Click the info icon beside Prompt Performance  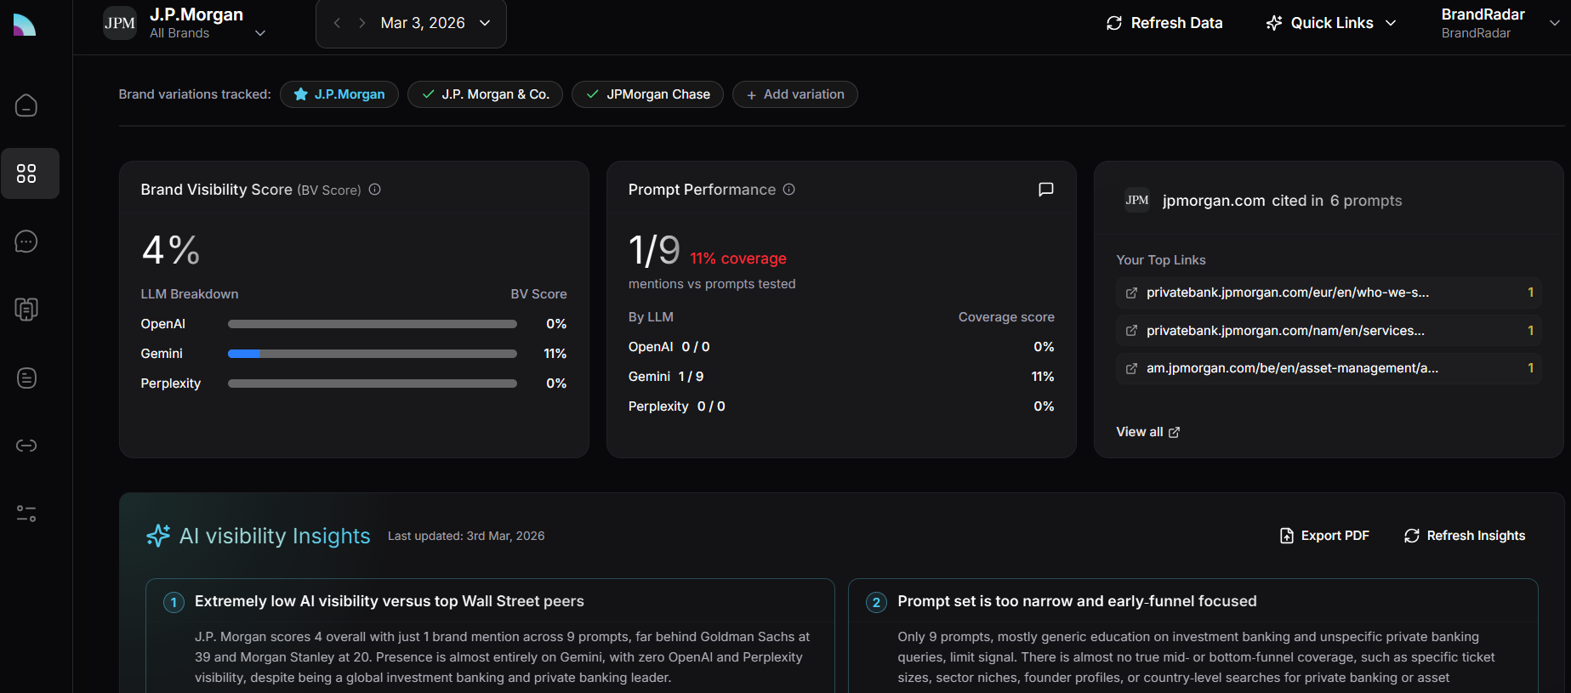pos(789,190)
